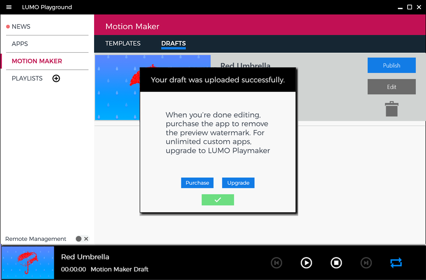426x280 pixels.
Task: Open the News section
Action: 21,27
